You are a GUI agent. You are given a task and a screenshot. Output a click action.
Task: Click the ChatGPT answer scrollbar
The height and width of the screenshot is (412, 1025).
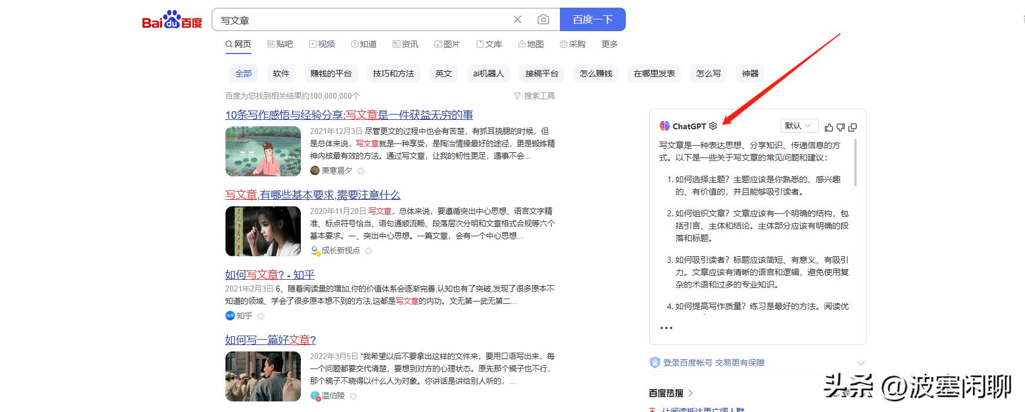pos(855,162)
